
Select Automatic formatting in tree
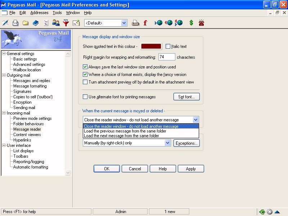coord(31,167)
